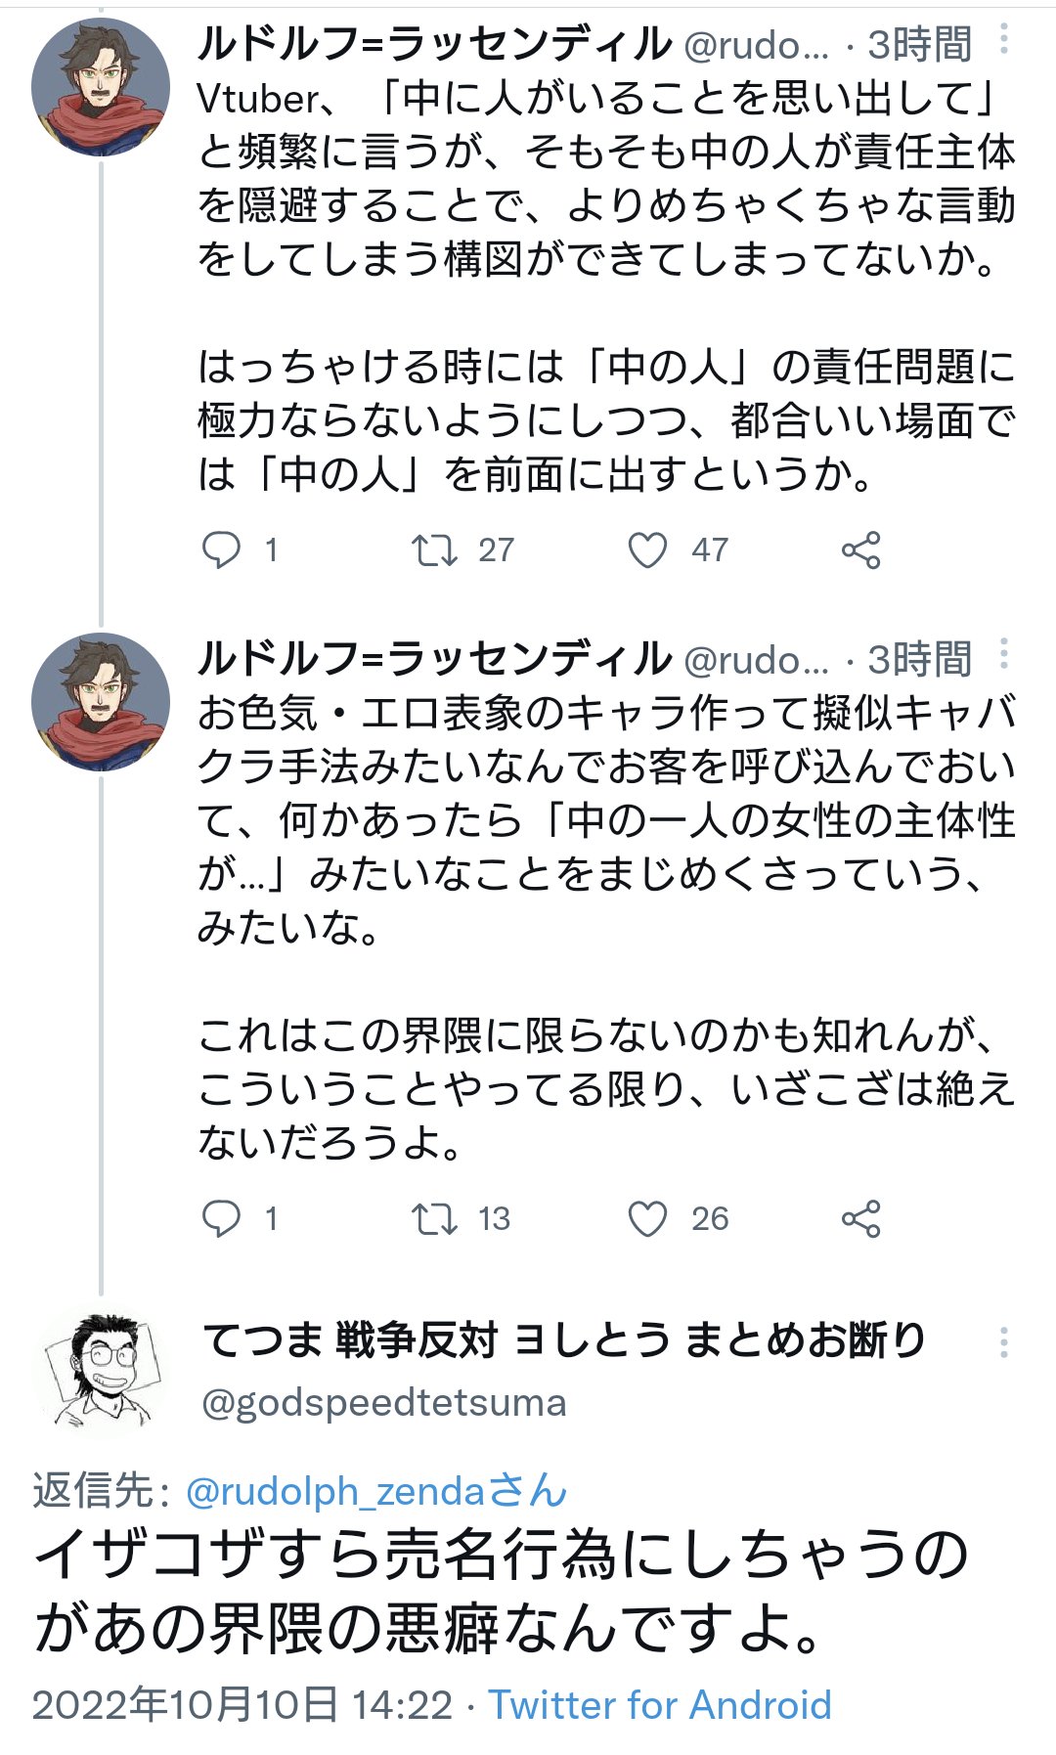
Task: Open てつま's sketch profile picture
Action: pos(100,1371)
